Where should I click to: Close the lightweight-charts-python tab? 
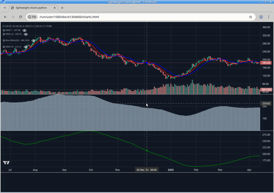click(x=54, y=8)
